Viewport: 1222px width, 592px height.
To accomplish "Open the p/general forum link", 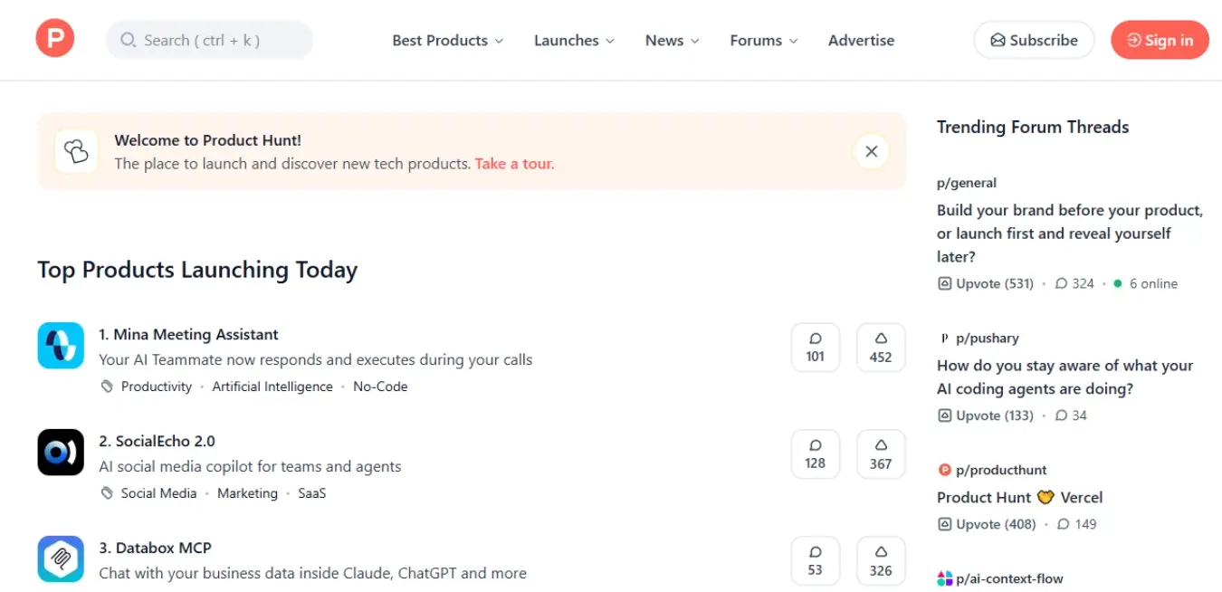I will pos(967,183).
